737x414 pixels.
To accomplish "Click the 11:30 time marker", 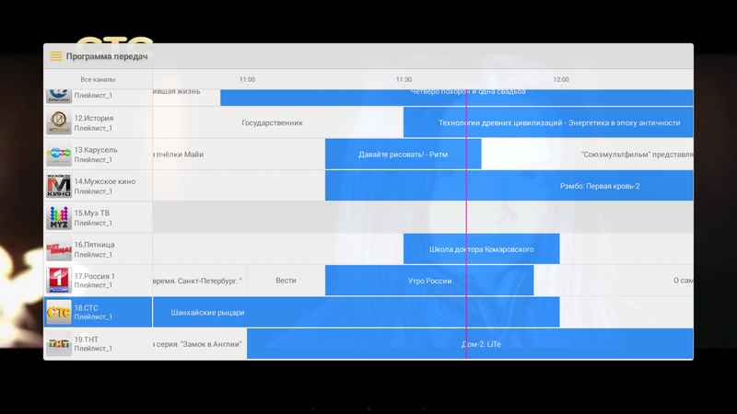I will coord(404,79).
